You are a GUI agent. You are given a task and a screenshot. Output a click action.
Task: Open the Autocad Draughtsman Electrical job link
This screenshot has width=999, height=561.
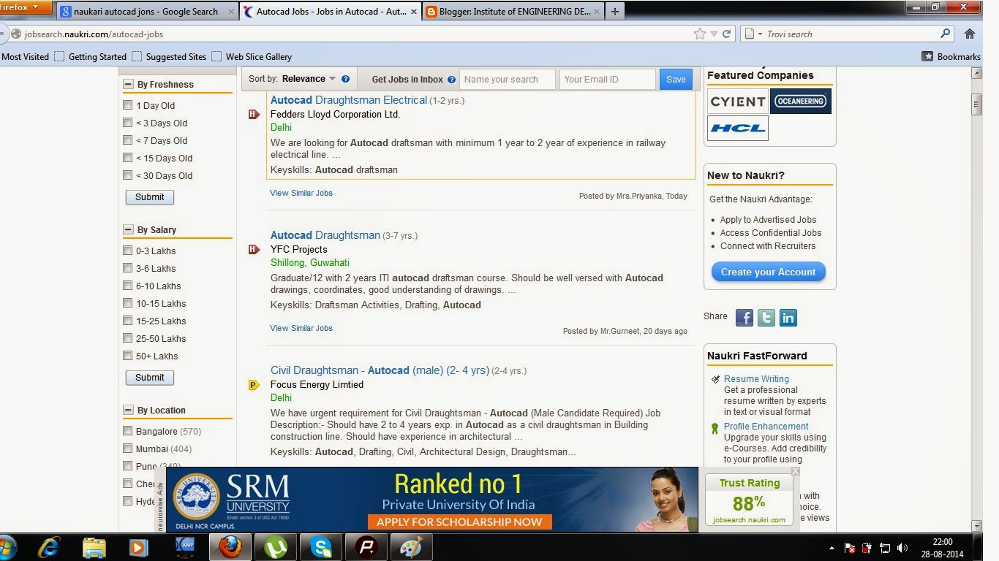[348, 100]
